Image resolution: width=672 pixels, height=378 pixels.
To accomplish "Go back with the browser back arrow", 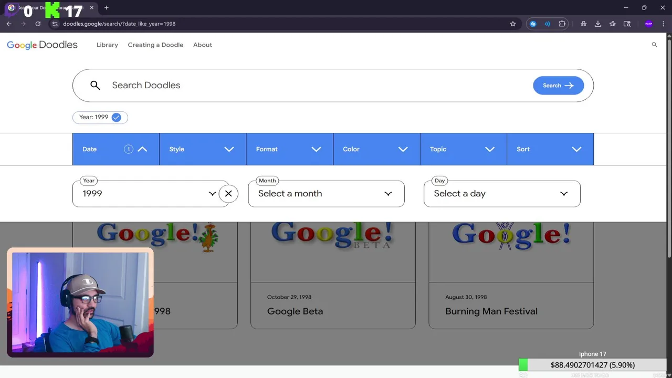I will click(9, 24).
